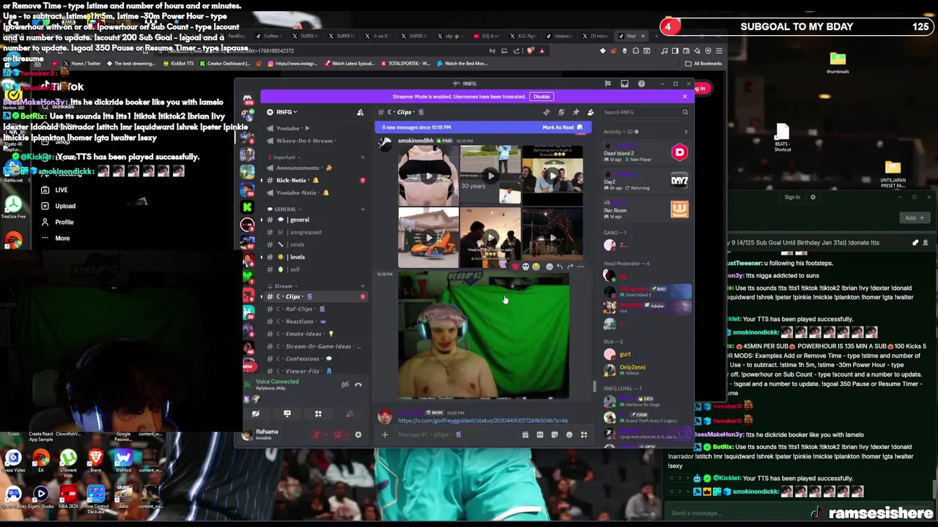The width and height of the screenshot is (938, 527).
Task: Open the apps launcher in message bar
Action: [584, 435]
